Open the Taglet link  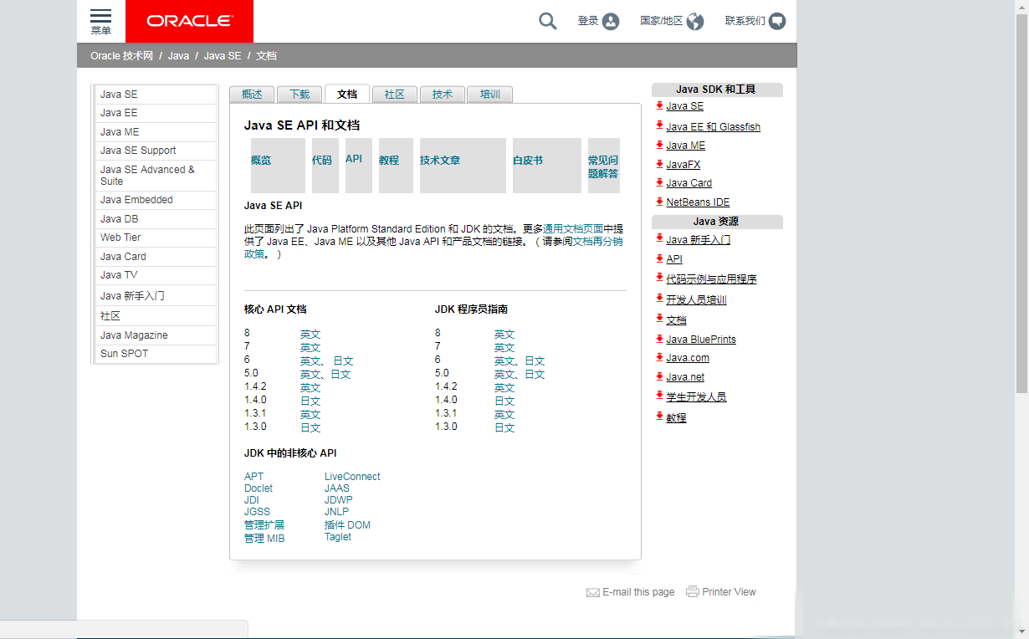click(338, 537)
